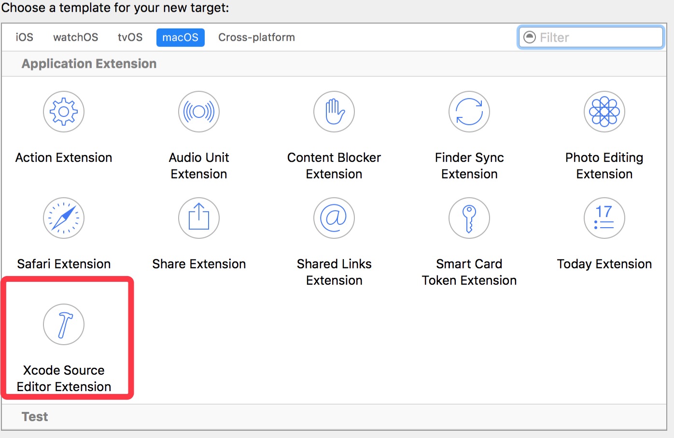The width and height of the screenshot is (674, 438).
Task: Select the macOS platform tab
Action: tap(181, 37)
